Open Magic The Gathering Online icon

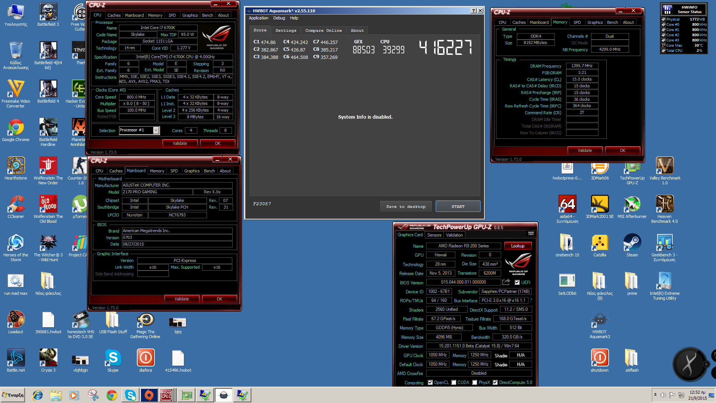tap(145, 326)
